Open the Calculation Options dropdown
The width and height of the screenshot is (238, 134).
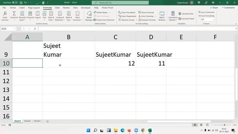tap(173, 16)
